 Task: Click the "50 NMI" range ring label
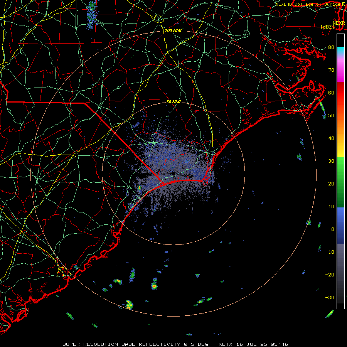(x=173, y=102)
